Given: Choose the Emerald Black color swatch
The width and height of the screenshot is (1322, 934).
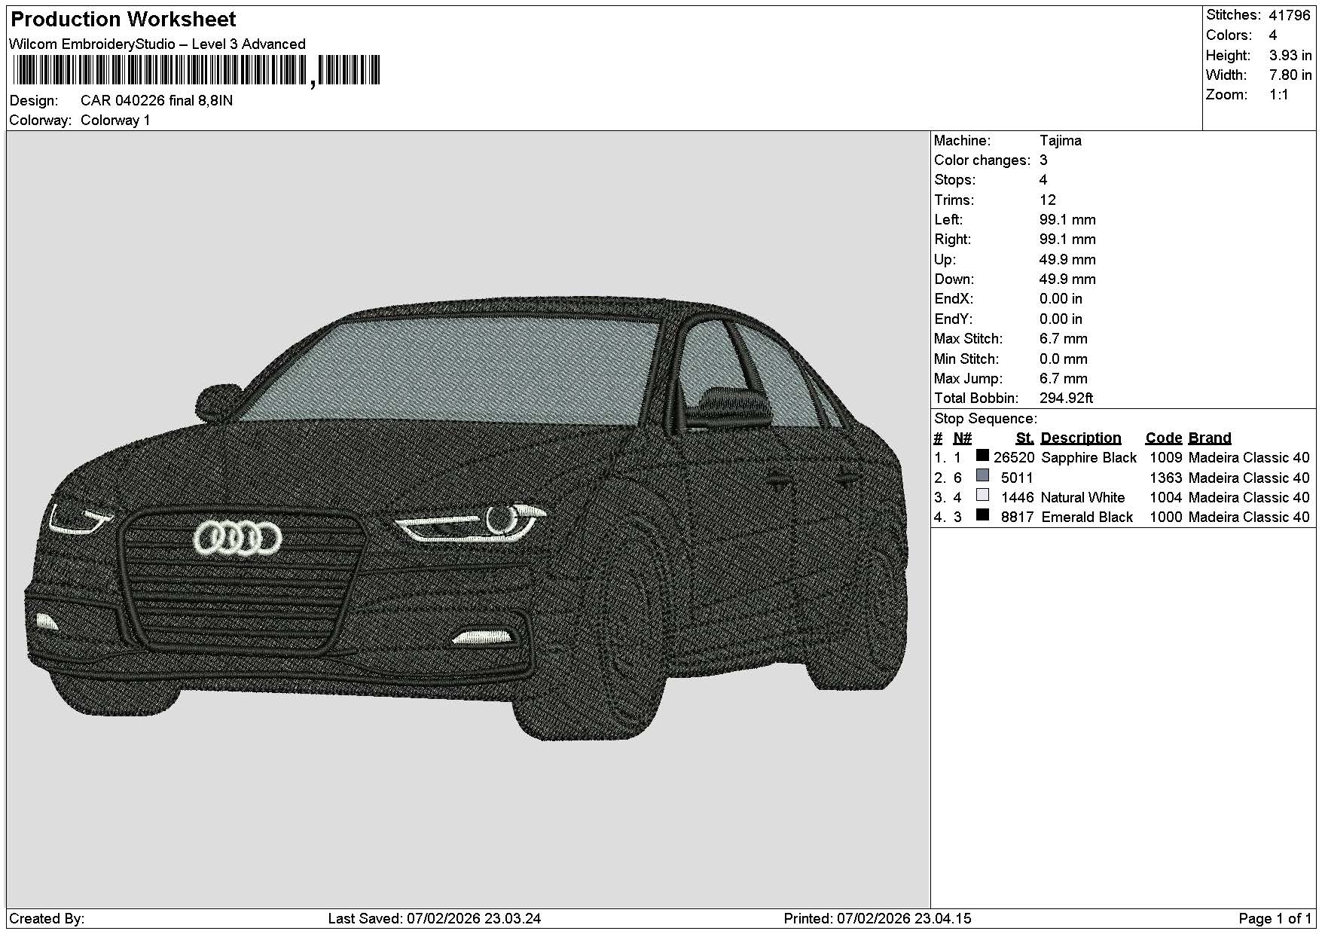Looking at the screenshot, I should [x=982, y=515].
